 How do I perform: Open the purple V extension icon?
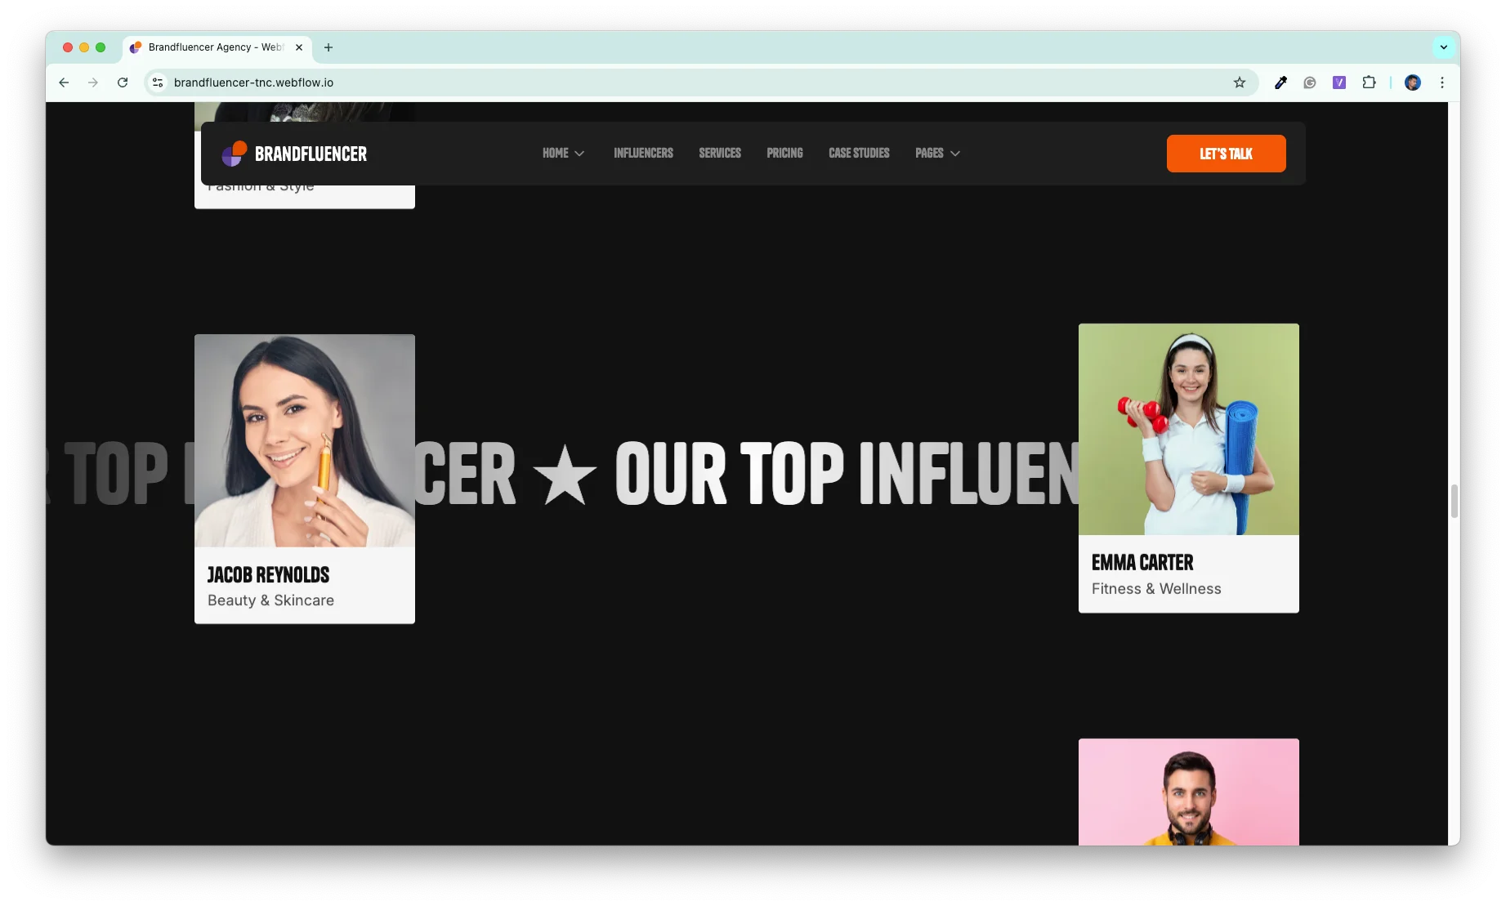pos(1339,83)
